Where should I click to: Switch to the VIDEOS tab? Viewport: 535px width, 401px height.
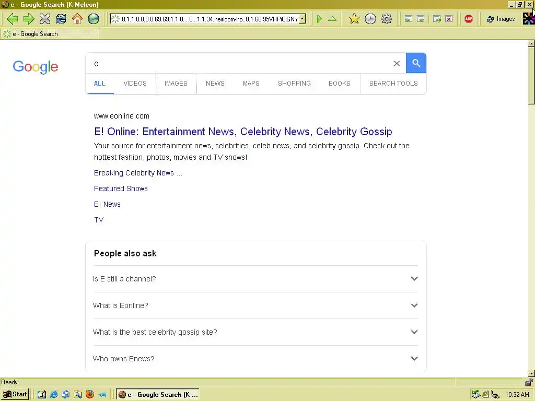pyautogui.click(x=135, y=84)
